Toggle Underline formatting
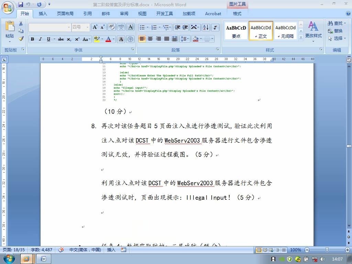The image size is (352, 264). 48,39
